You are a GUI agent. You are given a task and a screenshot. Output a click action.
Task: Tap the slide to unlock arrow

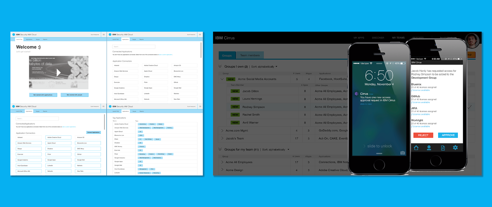364,146
